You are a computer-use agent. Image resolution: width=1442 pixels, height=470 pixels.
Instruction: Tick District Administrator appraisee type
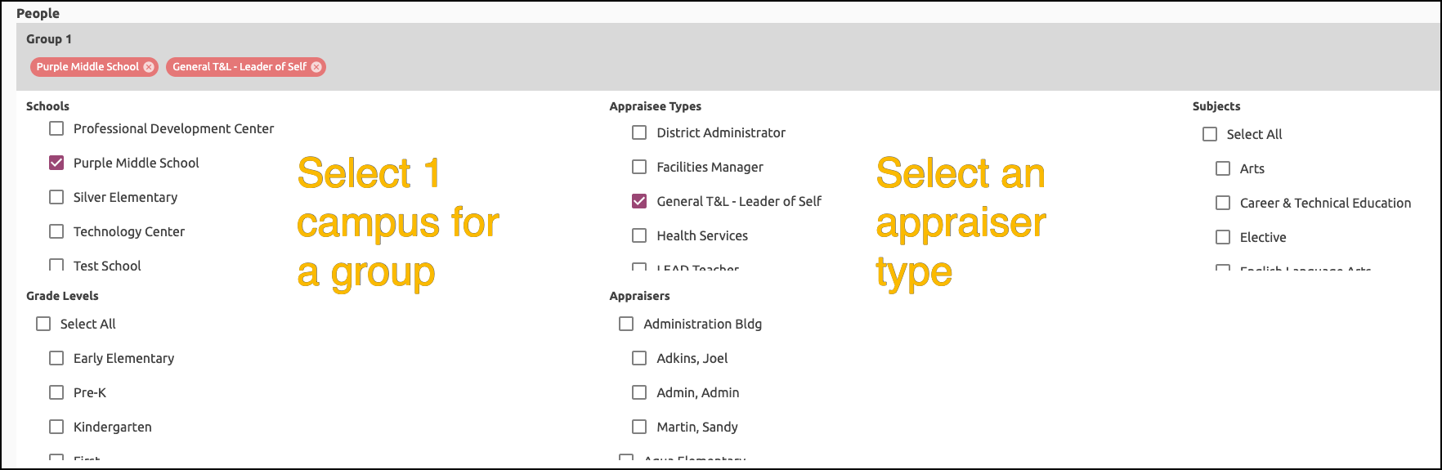639,132
